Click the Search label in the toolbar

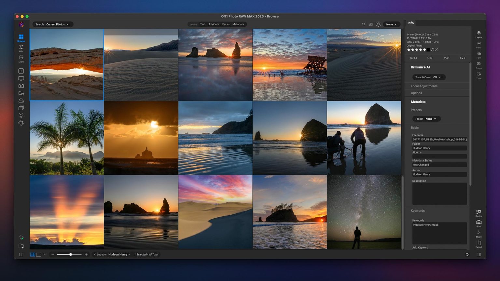[39, 24]
